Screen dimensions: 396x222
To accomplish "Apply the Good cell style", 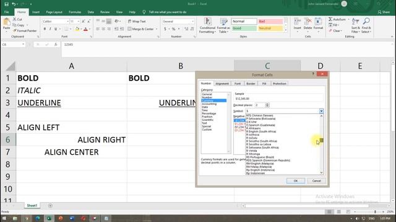I will (244, 28).
